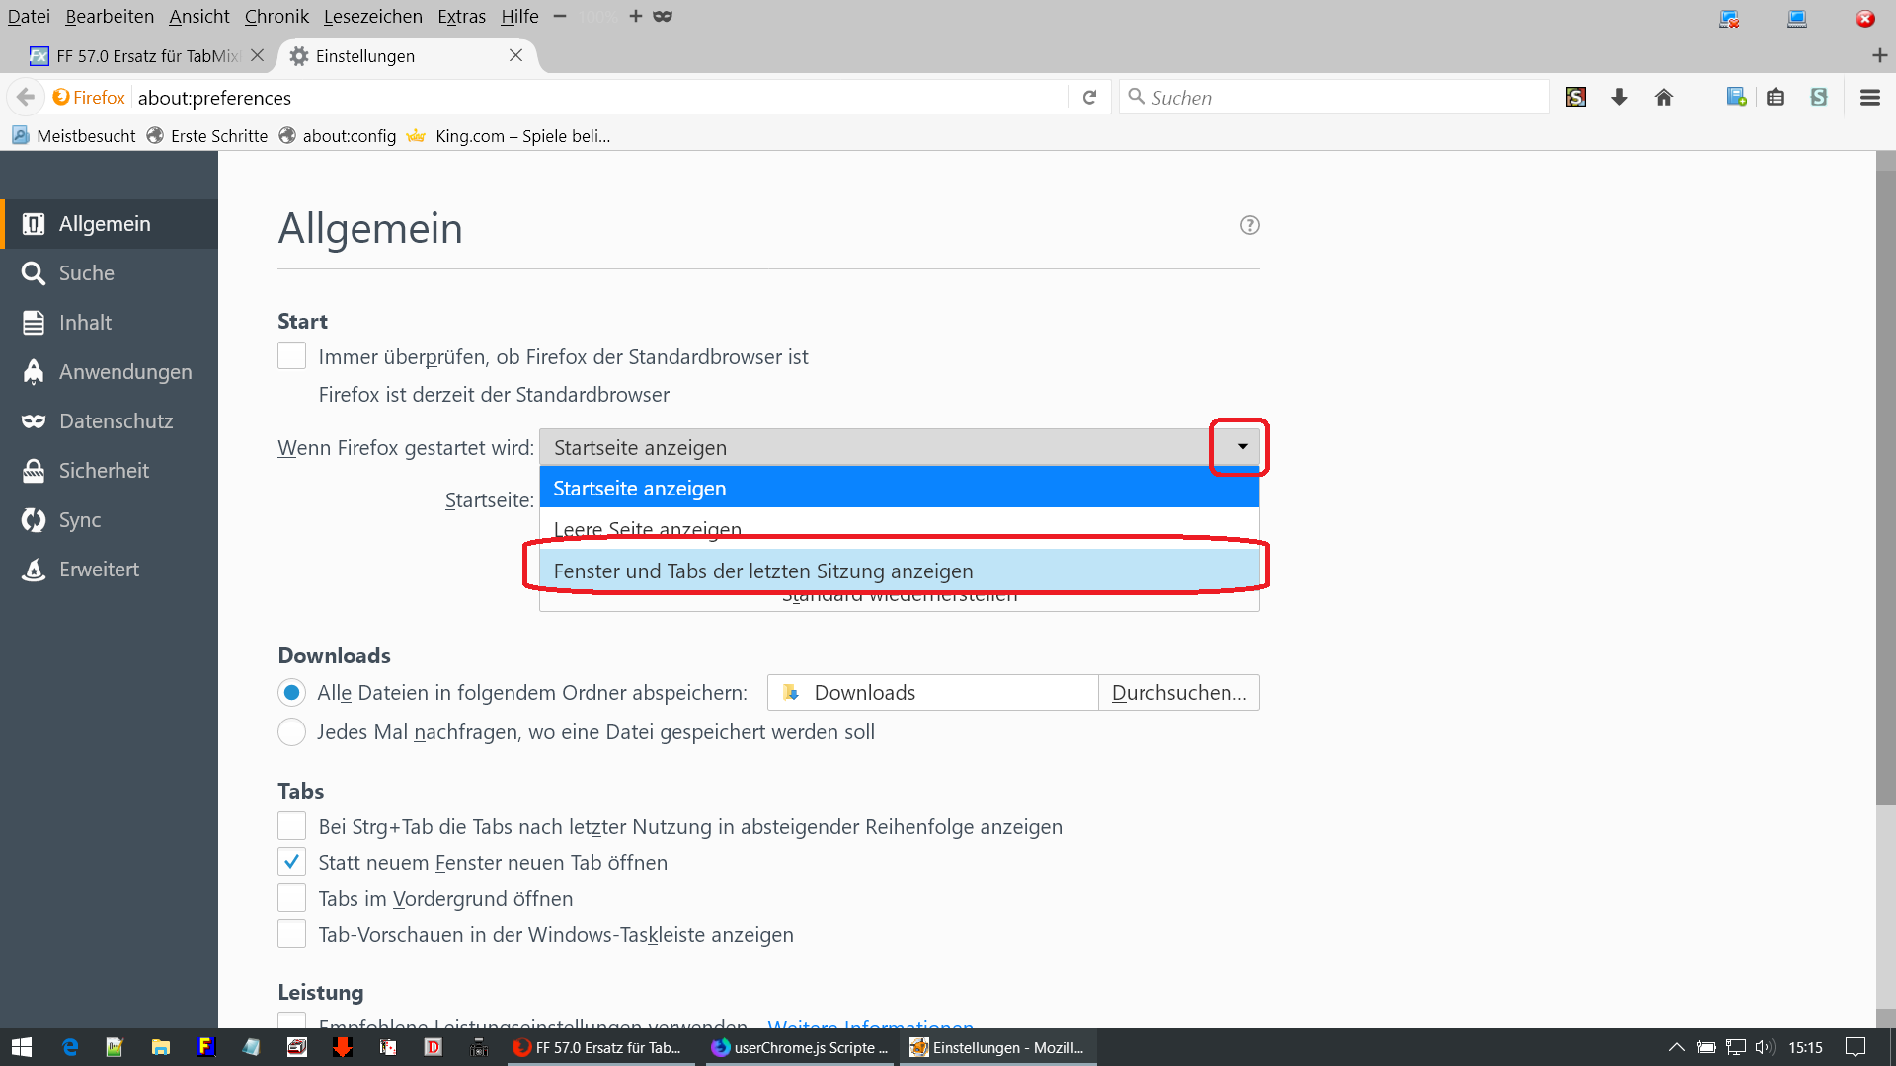Viewport: 1896px width, 1066px height.
Task: Click the help question mark icon
Action: tap(1249, 225)
